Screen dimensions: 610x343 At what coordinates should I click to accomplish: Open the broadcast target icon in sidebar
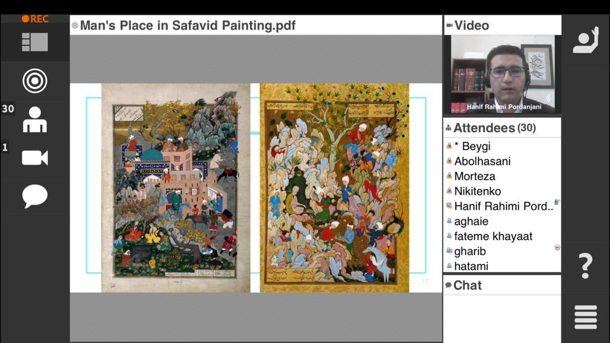pos(35,81)
